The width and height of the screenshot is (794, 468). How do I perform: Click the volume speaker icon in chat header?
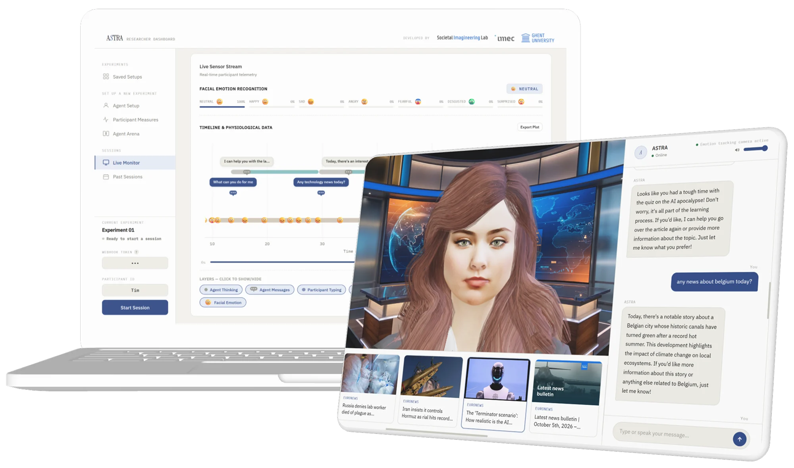coord(737,150)
